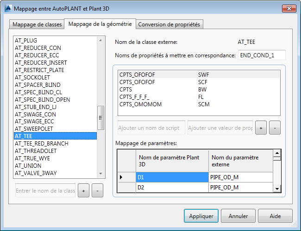The height and width of the screenshot is (231, 301).
Task: Focus Ajouter un nom de script field
Action: [x=151, y=128]
